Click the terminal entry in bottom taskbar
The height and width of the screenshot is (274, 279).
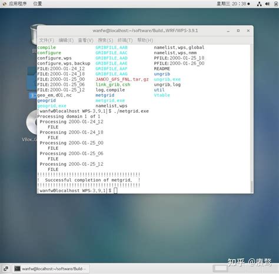[x=51, y=269]
